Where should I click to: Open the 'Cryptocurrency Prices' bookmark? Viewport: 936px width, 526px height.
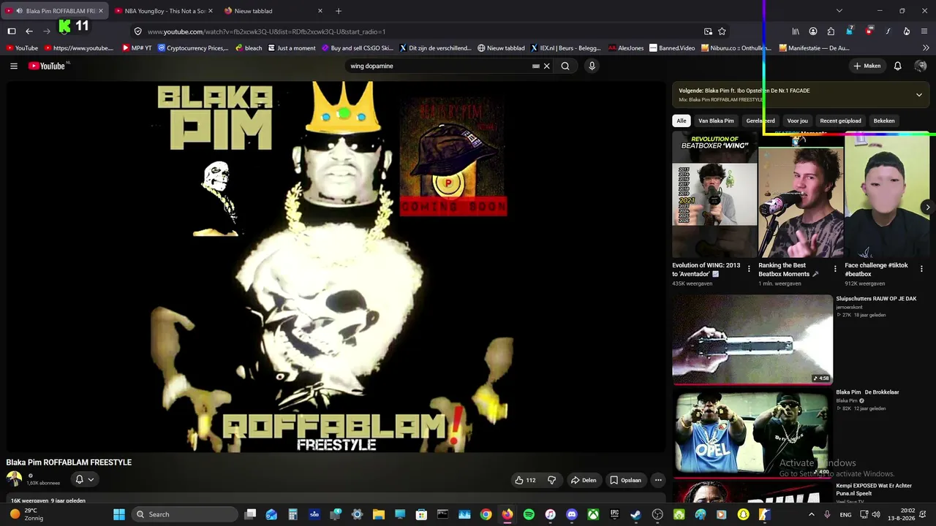[194, 48]
